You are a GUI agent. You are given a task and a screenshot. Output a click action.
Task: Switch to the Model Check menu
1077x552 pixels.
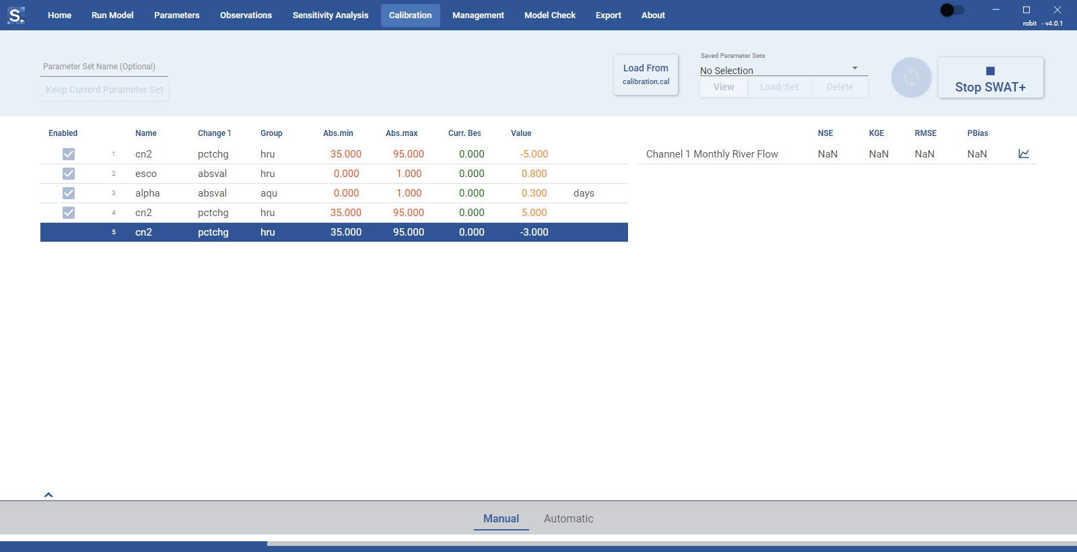pyautogui.click(x=550, y=15)
